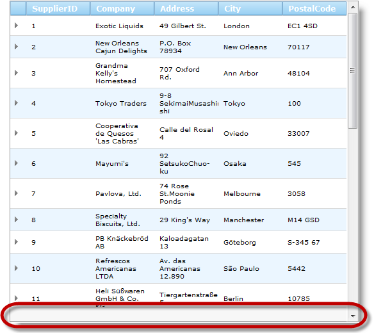The height and width of the screenshot is (333, 374).
Task: Expand the Refrescos Americanas LTDA row
Action: point(16,268)
